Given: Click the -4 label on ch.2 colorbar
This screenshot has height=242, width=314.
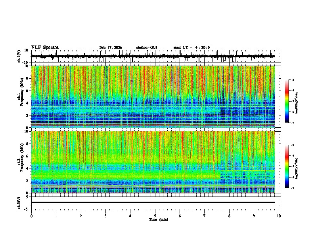Looking at the screenshot, I should pyautogui.click(x=293, y=156).
